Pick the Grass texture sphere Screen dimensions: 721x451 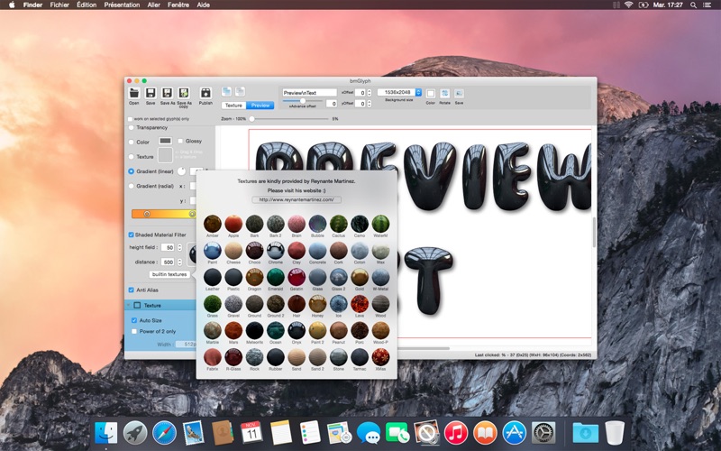(x=213, y=304)
